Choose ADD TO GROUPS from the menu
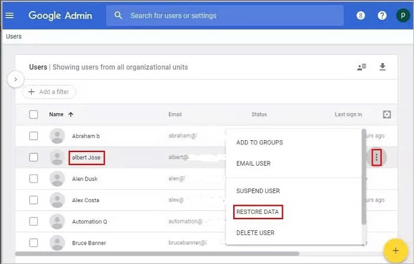The height and width of the screenshot is (264, 414). coord(259,143)
